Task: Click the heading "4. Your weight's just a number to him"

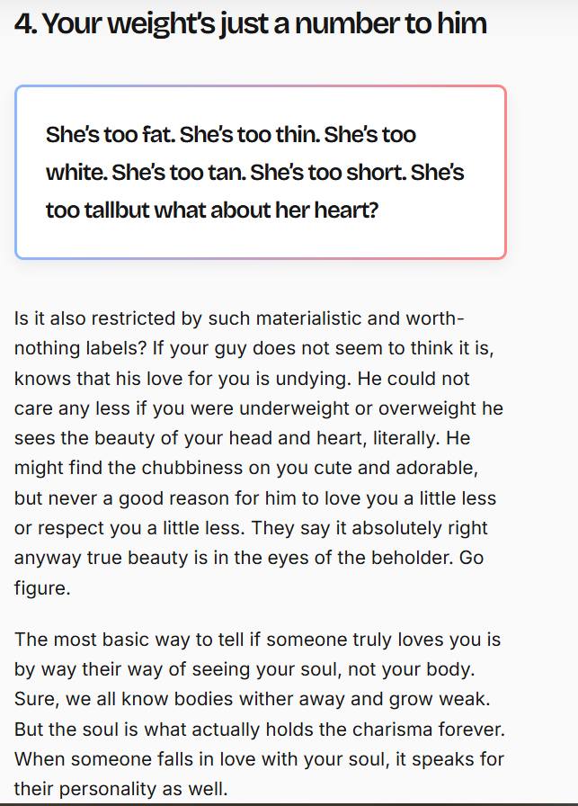Action: click(251, 23)
